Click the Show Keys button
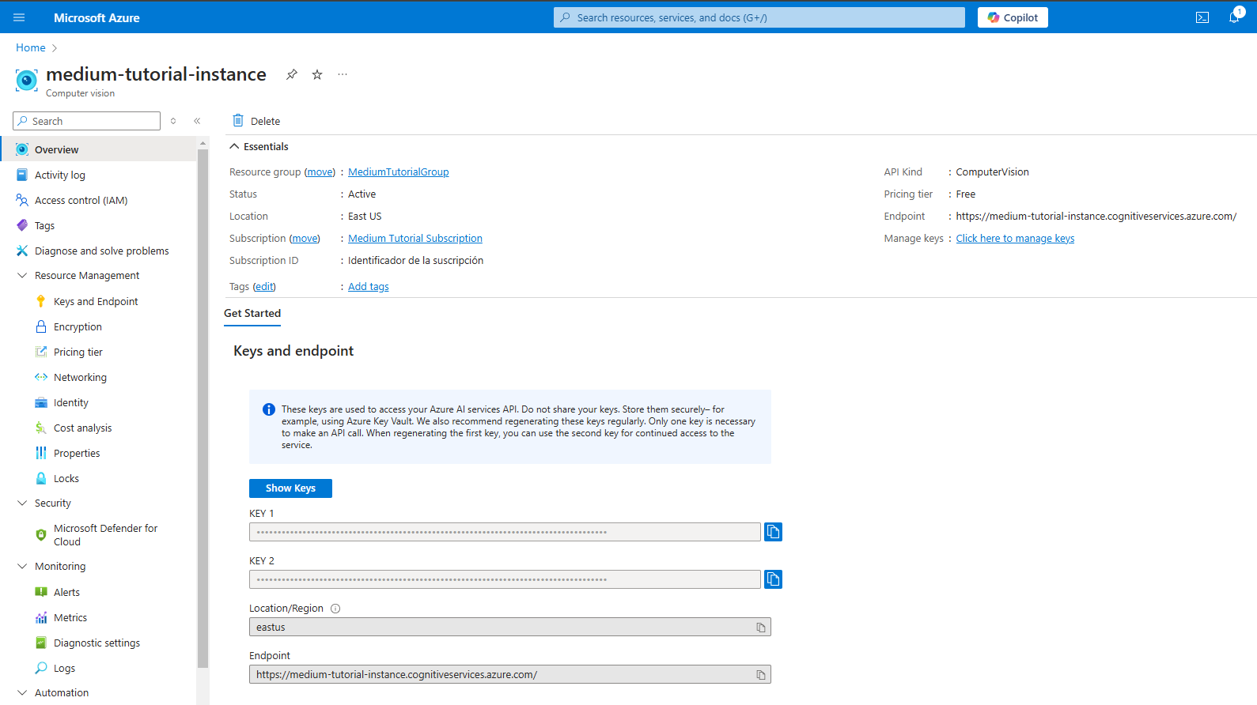1257x705 pixels. (x=290, y=488)
